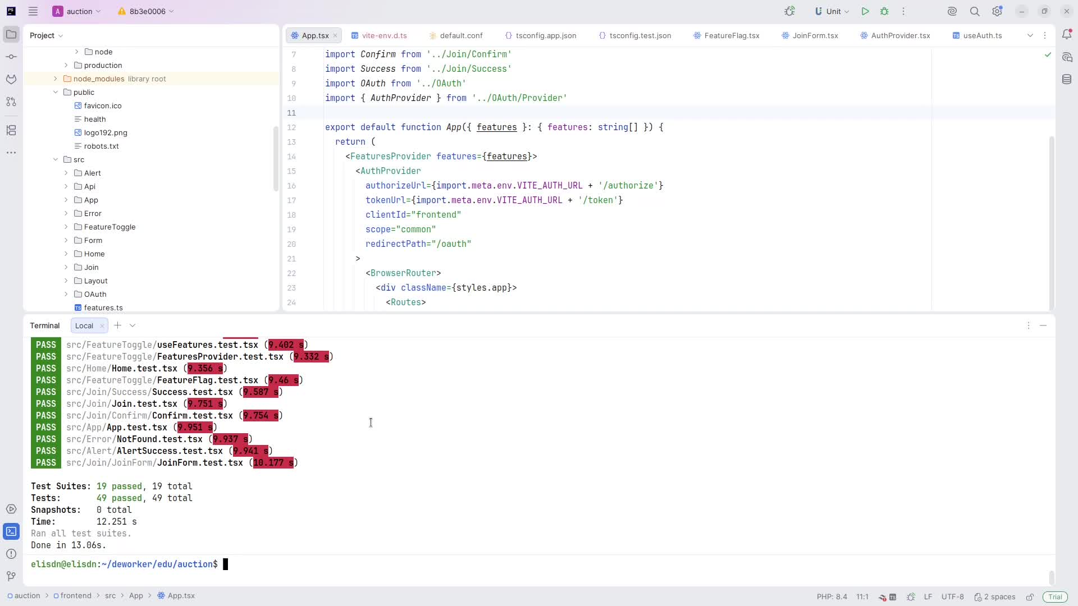Collapse the src folder in tree
This screenshot has width=1078, height=606.
56,159
